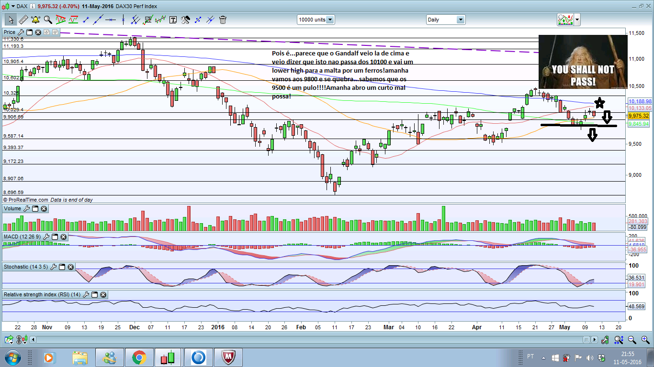Click the trash can delete icon

pyautogui.click(x=223, y=20)
